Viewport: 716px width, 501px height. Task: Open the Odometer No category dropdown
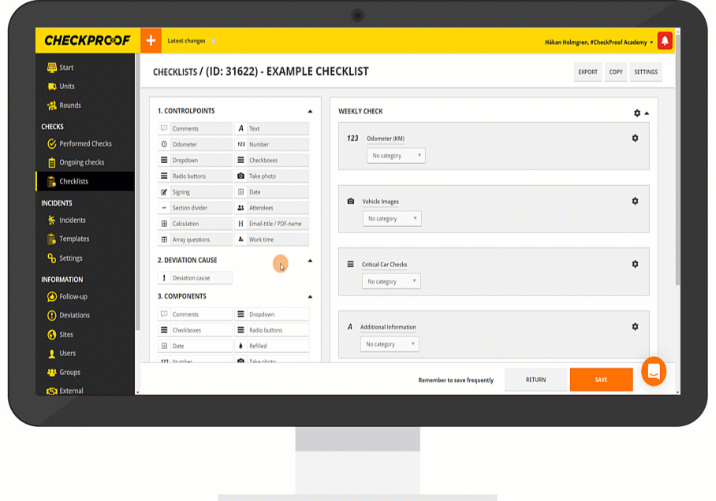396,156
